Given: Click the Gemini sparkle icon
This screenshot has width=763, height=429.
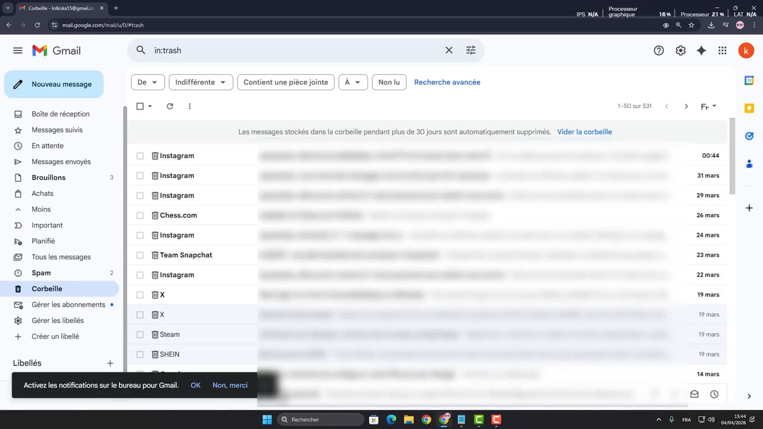Looking at the screenshot, I should (701, 50).
